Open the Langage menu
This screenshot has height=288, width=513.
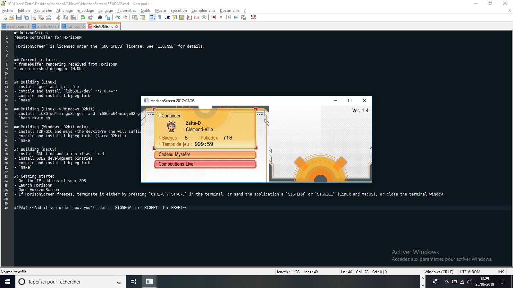click(106, 11)
